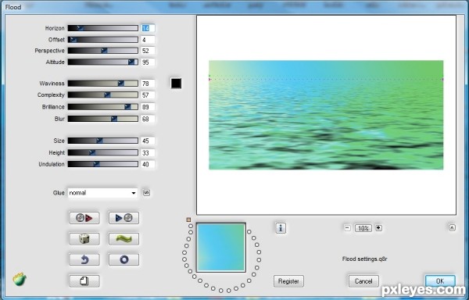Click the Height slider
The width and height of the screenshot is (469, 300).
(103, 152)
